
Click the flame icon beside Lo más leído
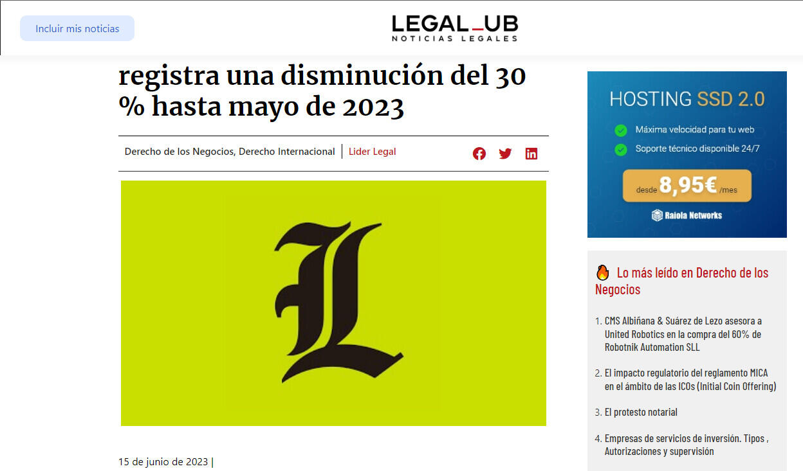[602, 272]
